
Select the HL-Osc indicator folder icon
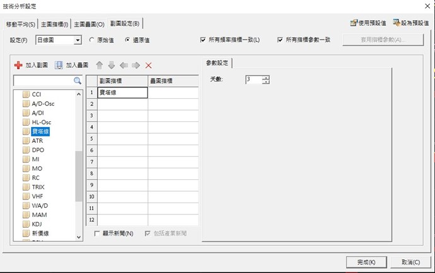pos(26,122)
